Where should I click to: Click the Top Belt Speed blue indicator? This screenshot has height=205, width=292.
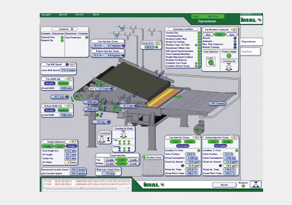(x=67, y=65)
